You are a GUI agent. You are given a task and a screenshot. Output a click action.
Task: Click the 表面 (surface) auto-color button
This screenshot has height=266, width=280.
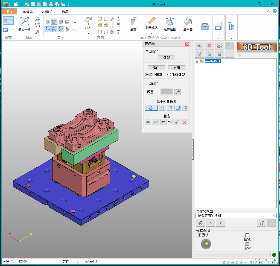(x=177, y=68)
